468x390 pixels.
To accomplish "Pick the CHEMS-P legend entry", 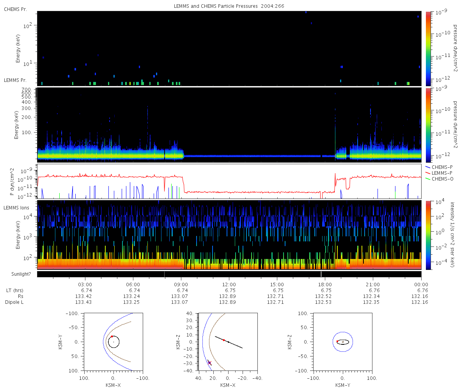I will (x=438, y=167).
